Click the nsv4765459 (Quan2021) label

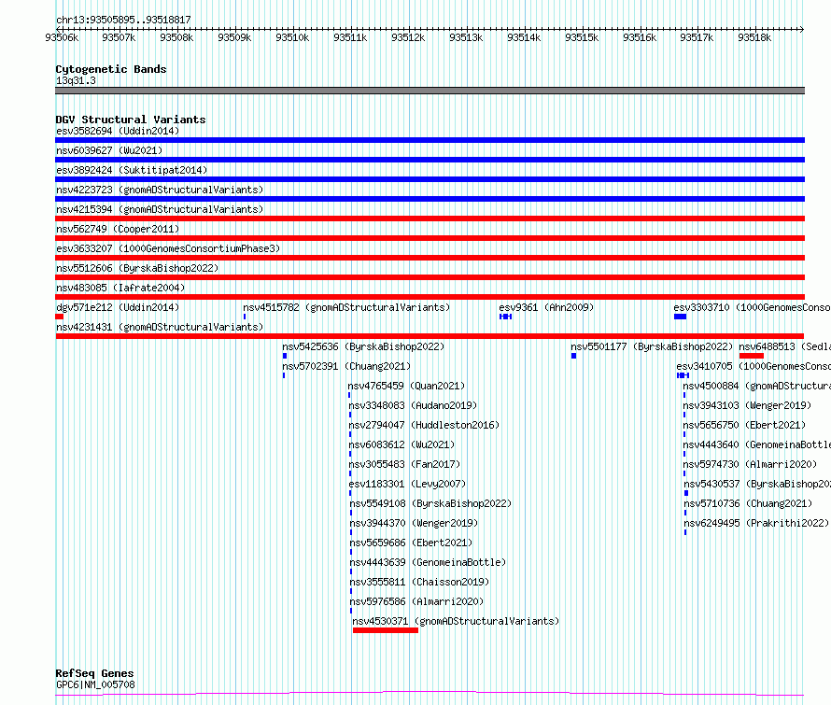tap(406, 386)
